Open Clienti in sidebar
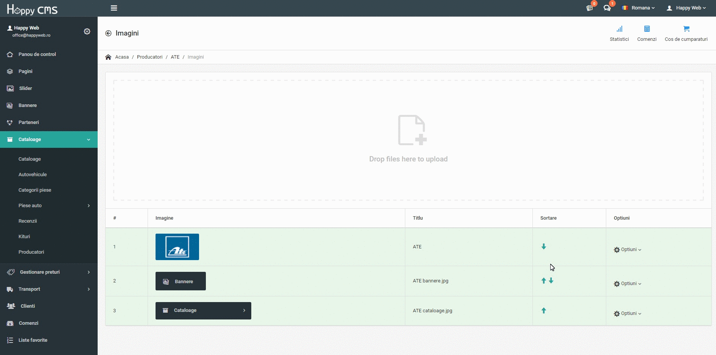716x355 pixels. [49, 306]
